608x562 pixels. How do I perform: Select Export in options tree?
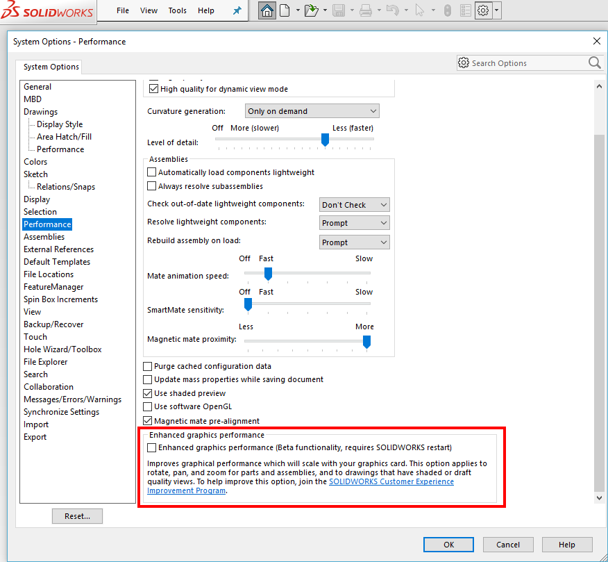click(x=35, y=437)
